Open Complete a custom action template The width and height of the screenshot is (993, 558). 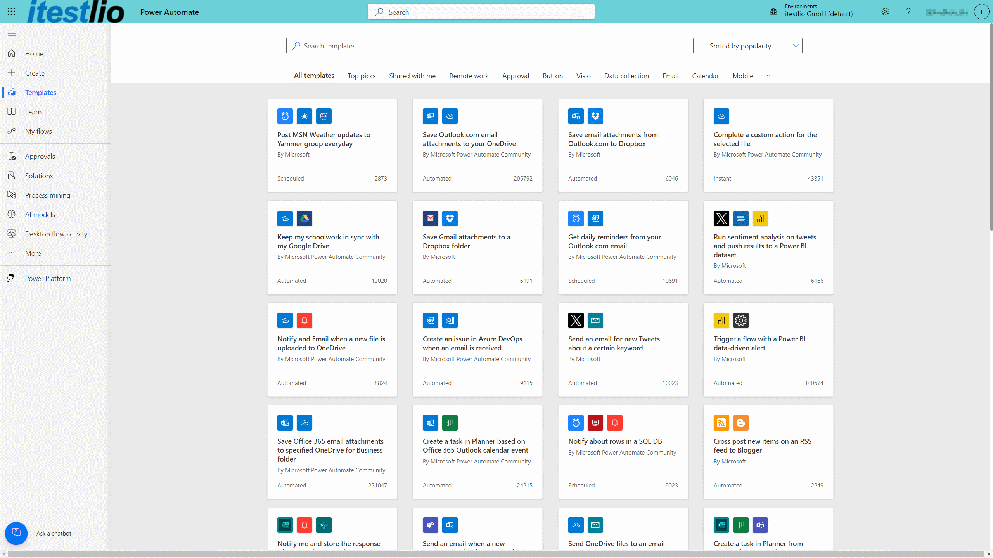[x=768, y=145]
